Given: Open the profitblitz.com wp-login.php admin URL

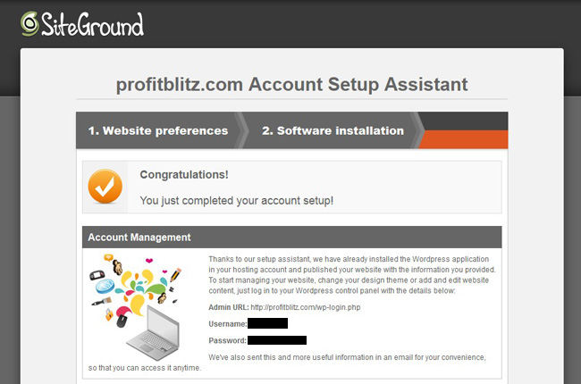Looking at the screenshot, I should 306,307.
